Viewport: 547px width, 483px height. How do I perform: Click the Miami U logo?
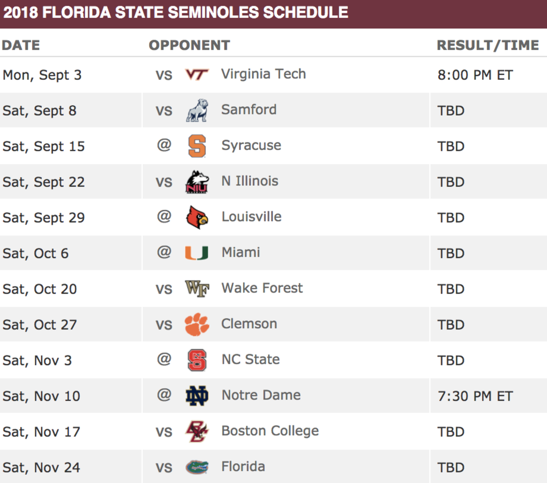point(197,253)
